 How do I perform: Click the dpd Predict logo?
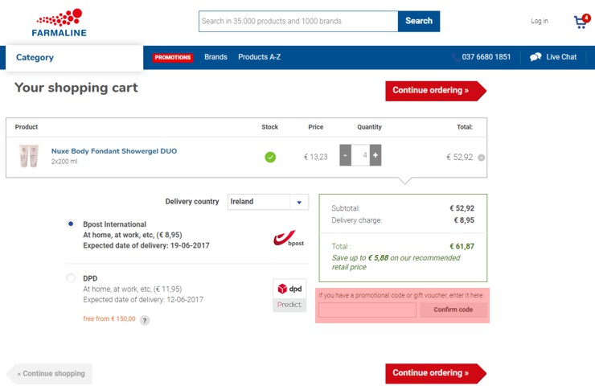coord(289,296)
